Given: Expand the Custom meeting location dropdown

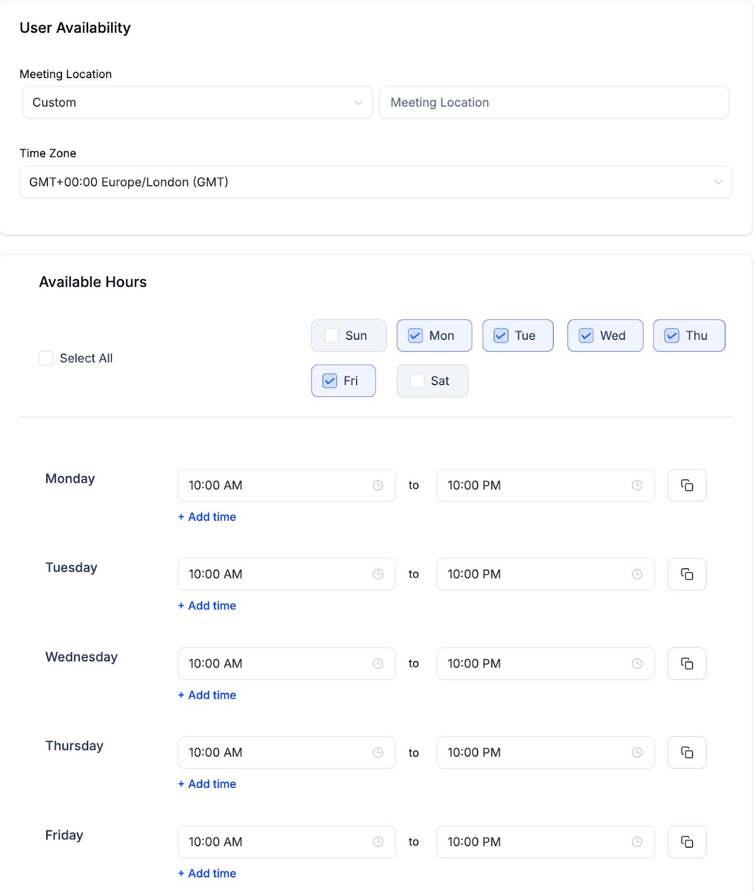Looking at the screenshot, I should 197,102.
